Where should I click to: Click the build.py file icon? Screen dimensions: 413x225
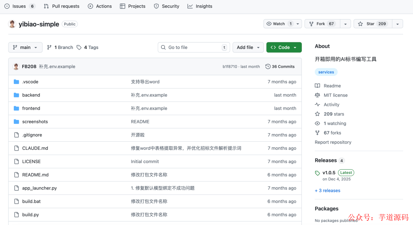click(x=16, y=215)
